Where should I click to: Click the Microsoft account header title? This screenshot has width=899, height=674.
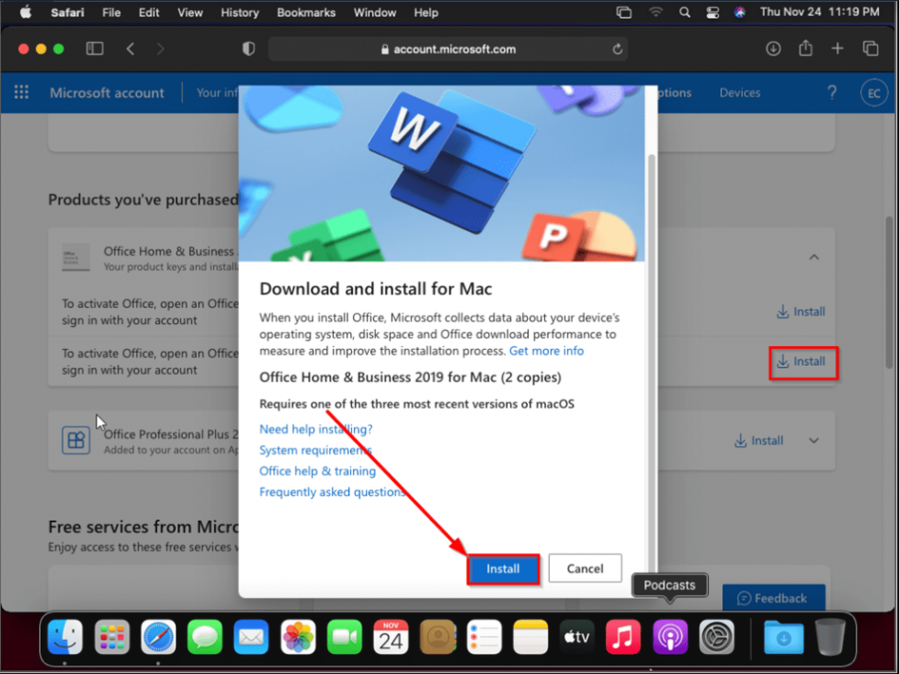[x=107, y=93]
